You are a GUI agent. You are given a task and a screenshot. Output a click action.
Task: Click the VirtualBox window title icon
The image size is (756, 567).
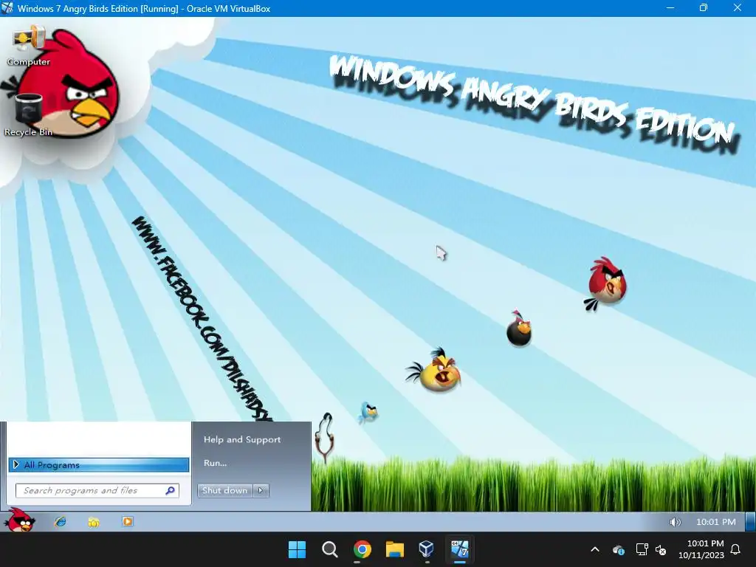(x=7, y=8)
